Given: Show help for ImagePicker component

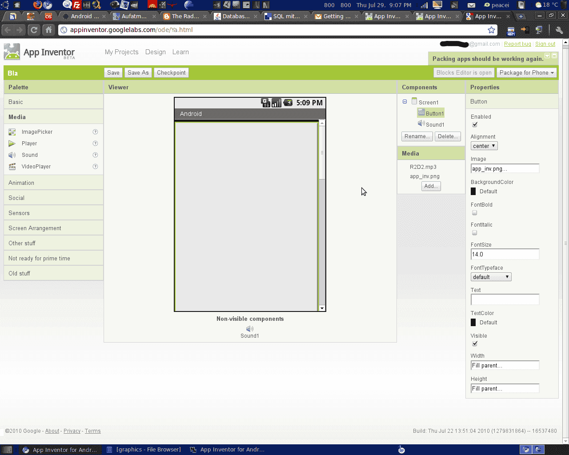Looking at the screenshot, I should coord(95,132).
